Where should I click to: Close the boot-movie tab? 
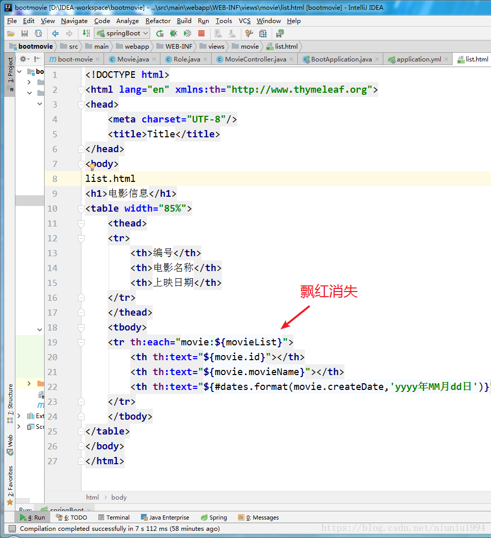click(x=98, y=59)
